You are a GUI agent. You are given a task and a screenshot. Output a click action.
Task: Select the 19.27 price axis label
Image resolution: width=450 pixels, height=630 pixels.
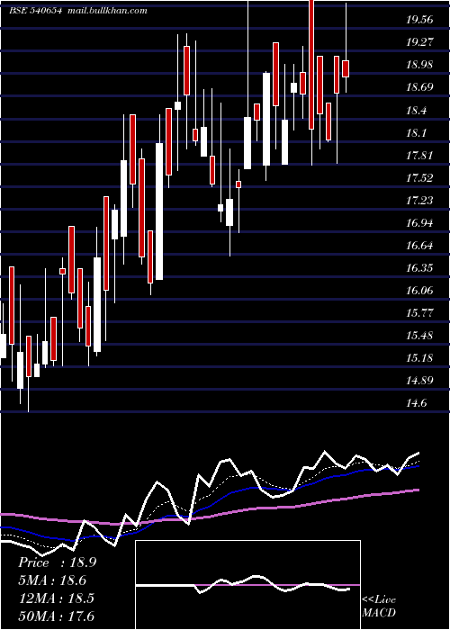pyautogui.click(x=419, y=42)
